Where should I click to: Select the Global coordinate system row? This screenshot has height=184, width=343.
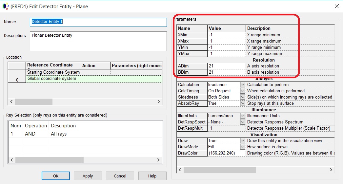pos(94,79)
